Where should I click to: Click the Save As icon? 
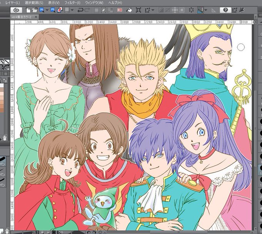[53, 10]
